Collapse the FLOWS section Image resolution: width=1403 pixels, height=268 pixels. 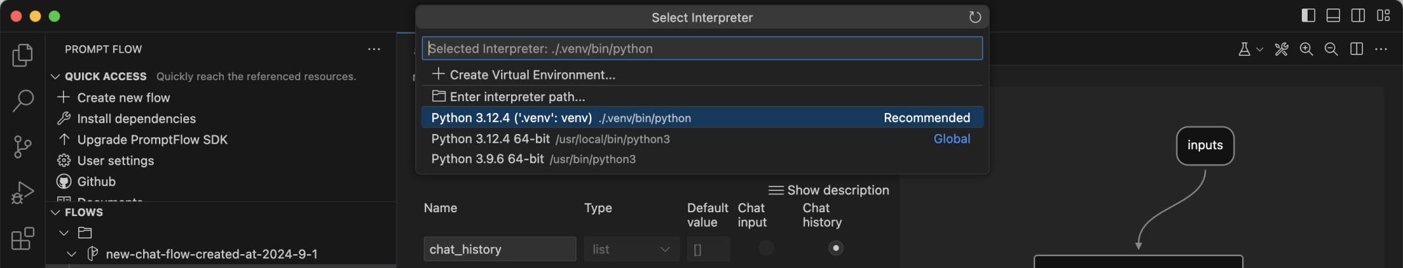pyautogui.click(x=56, y=213)
